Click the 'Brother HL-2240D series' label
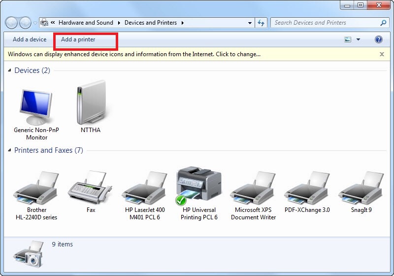The height and width of the screenshot is (276, 394). 36,213
